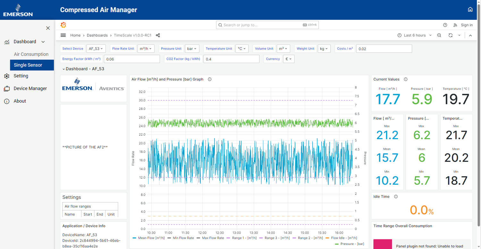Open Device Manager in the sidebar
481x249 pixels.
click(30, 89)
